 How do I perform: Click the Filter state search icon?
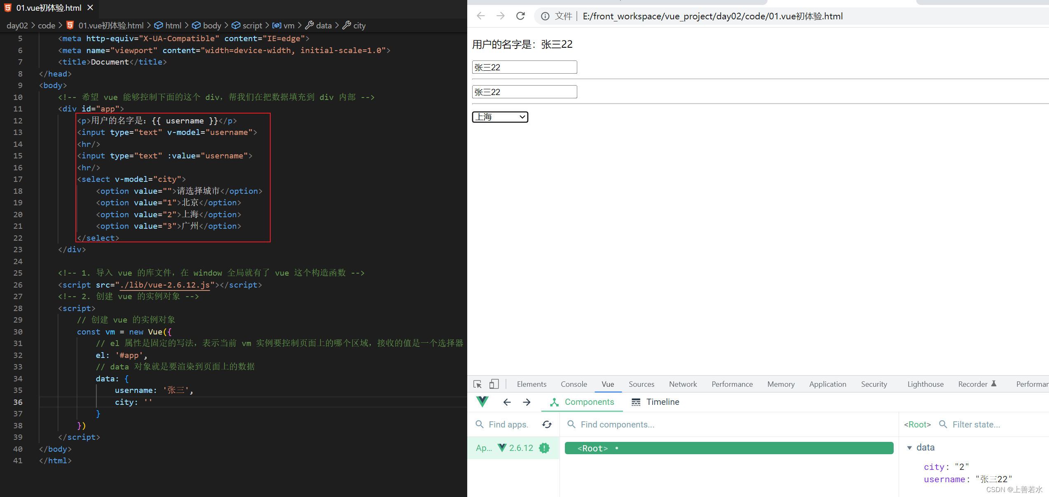point(943,424)
